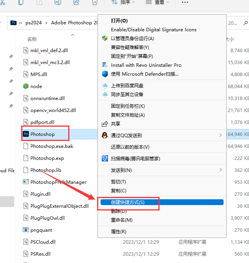Viewport: 249px width, 263px height.
Task: Open the 排序 sort dropdown
Action: coord(123,2)
